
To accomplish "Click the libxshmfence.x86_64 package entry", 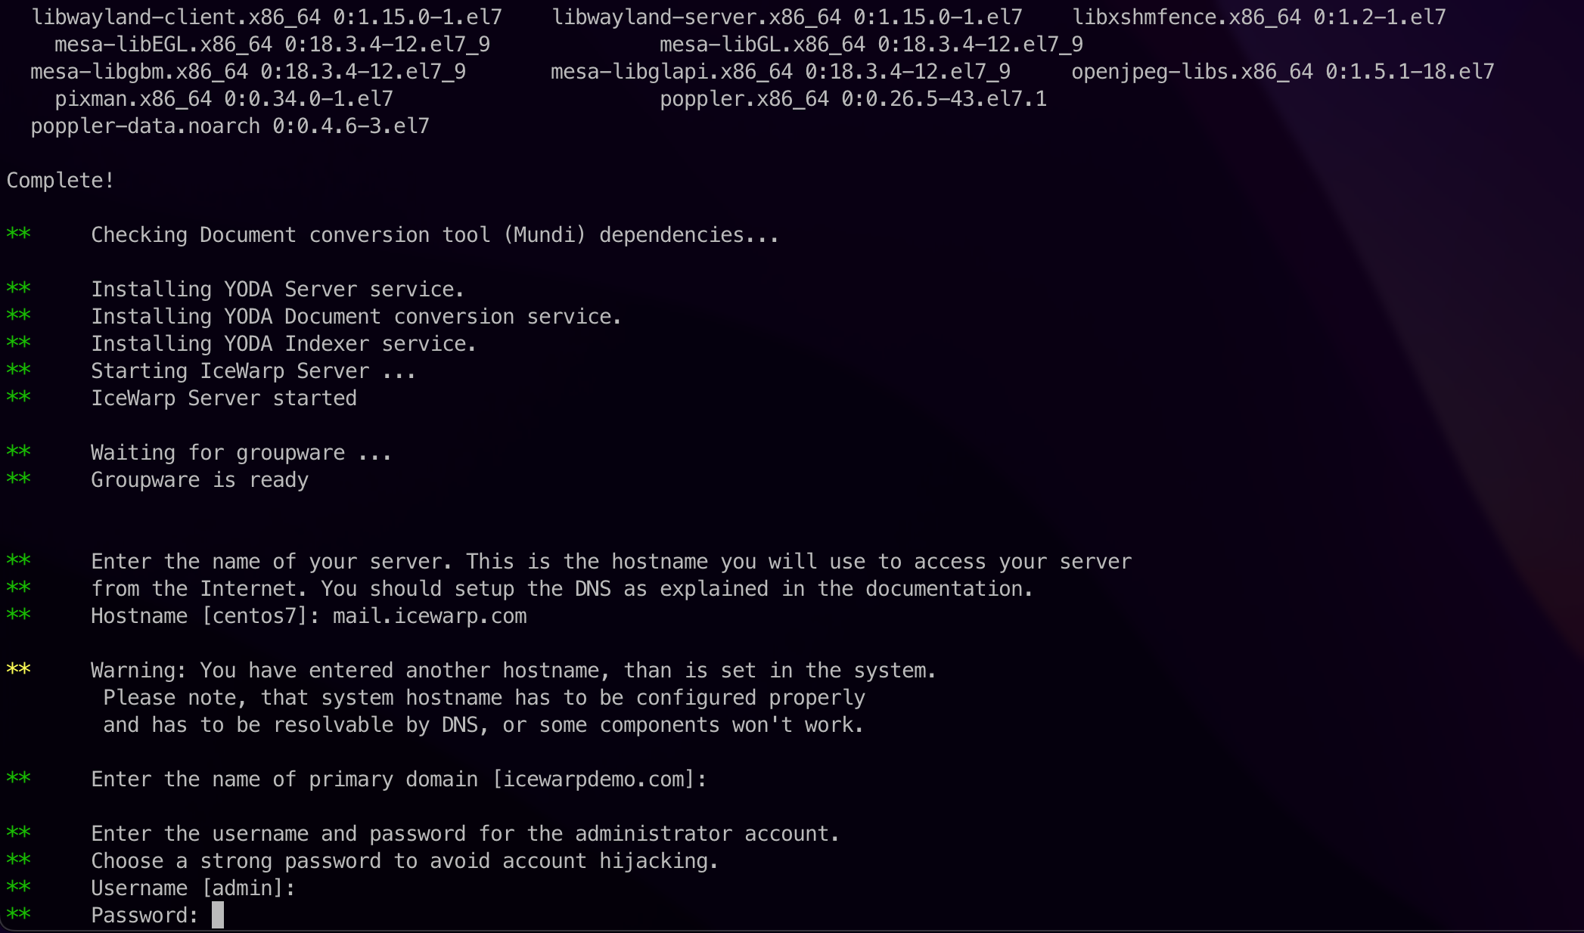I will click(1259, 17).
